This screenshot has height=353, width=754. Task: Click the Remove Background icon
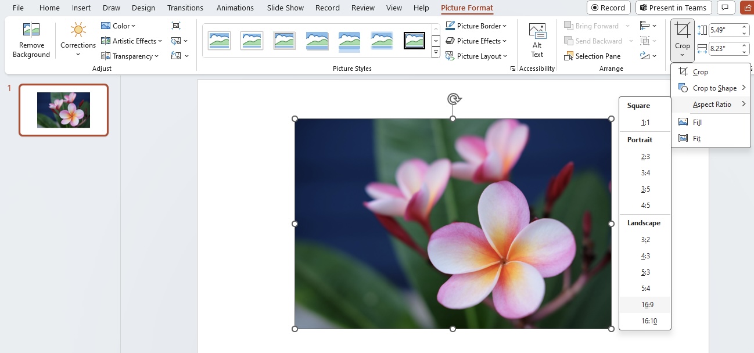point(31,30)
